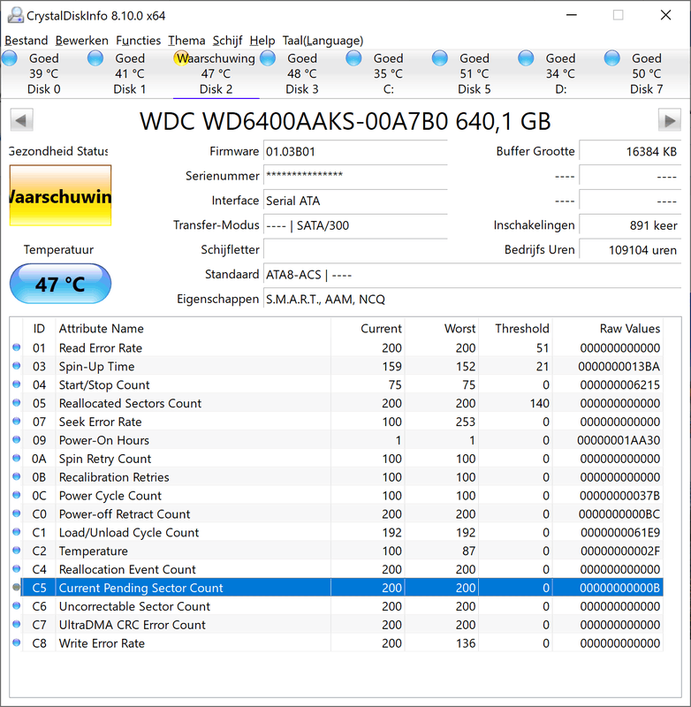Screen dimensions: 691x707
Task: Click status dot for Power-On Hours
Action: (17, 439)
